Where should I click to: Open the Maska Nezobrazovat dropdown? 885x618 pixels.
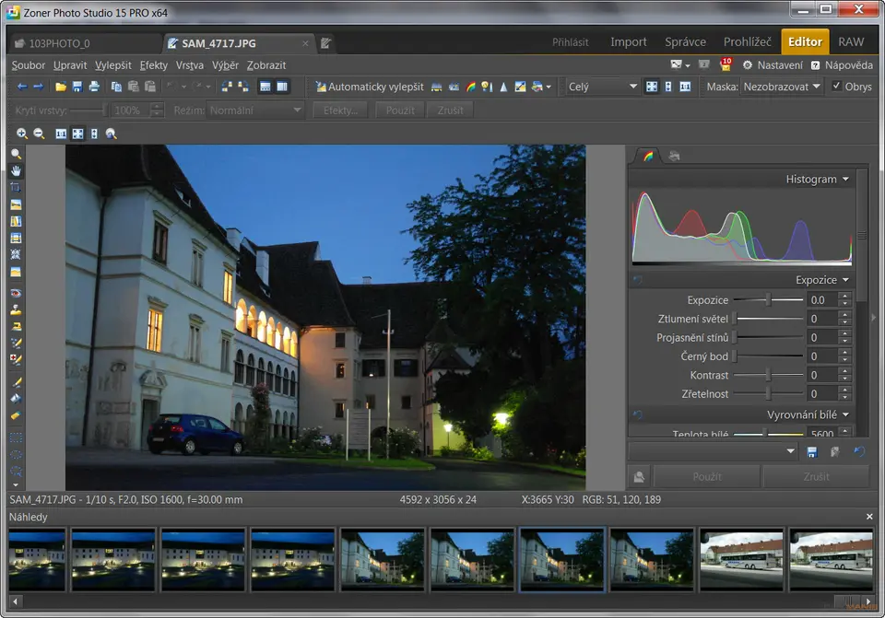(782, 87)
